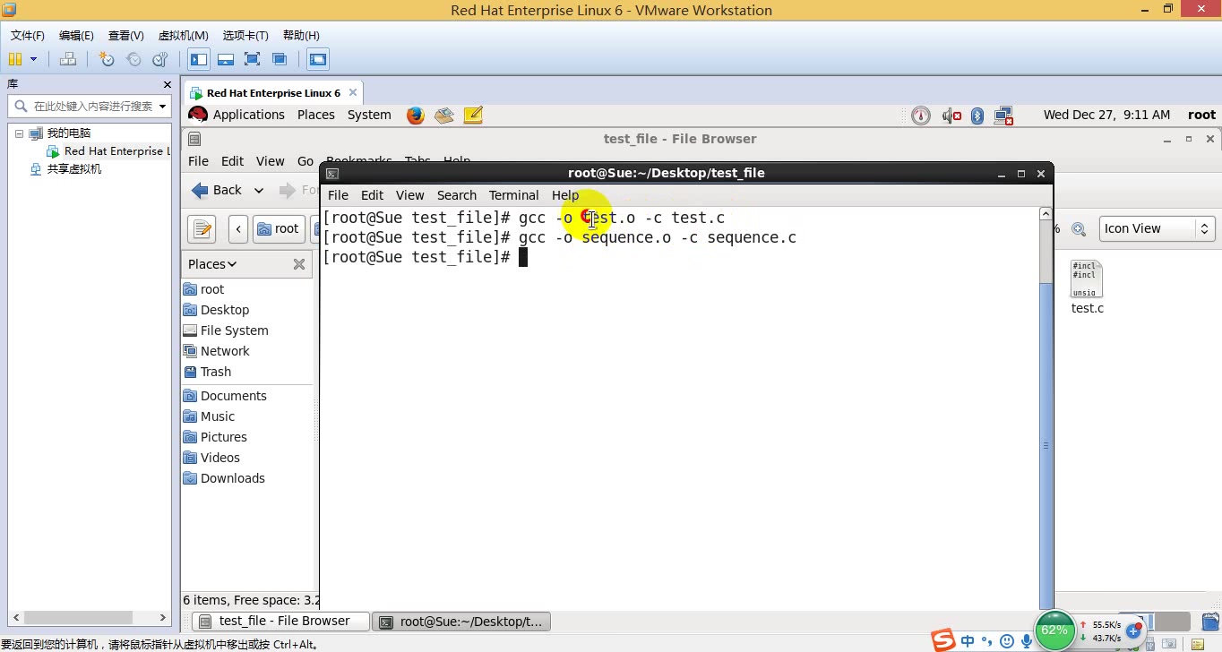Image resolution: width=1222 pixels, height=652 pixels.
Task: Open the GNOME Places menu
Action: [316, 115]
